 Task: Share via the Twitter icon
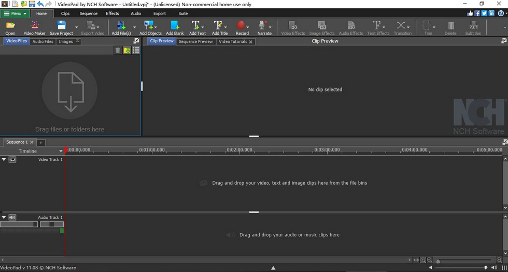tap(484, 13)
